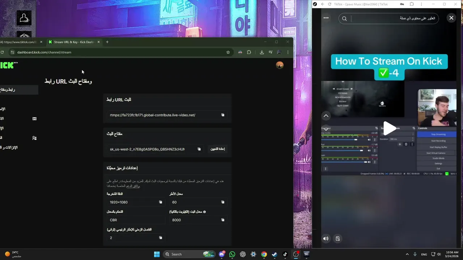The image size is (463, 260).
Task: Go back in the TikTok window
Action: click(323, 4)
